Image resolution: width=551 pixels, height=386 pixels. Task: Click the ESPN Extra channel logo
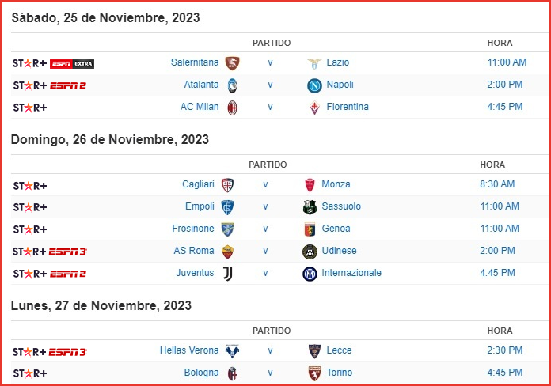(72, 64)
